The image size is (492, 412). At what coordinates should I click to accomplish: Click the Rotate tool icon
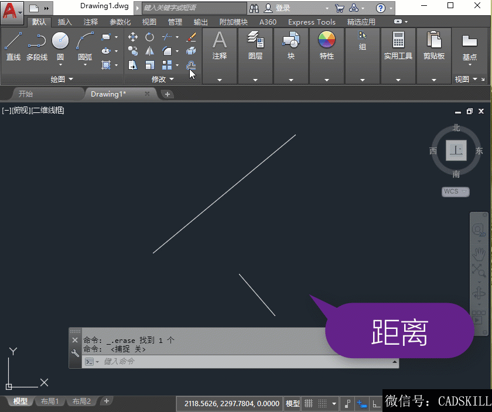pyautogui.click(x=149, y=37)
